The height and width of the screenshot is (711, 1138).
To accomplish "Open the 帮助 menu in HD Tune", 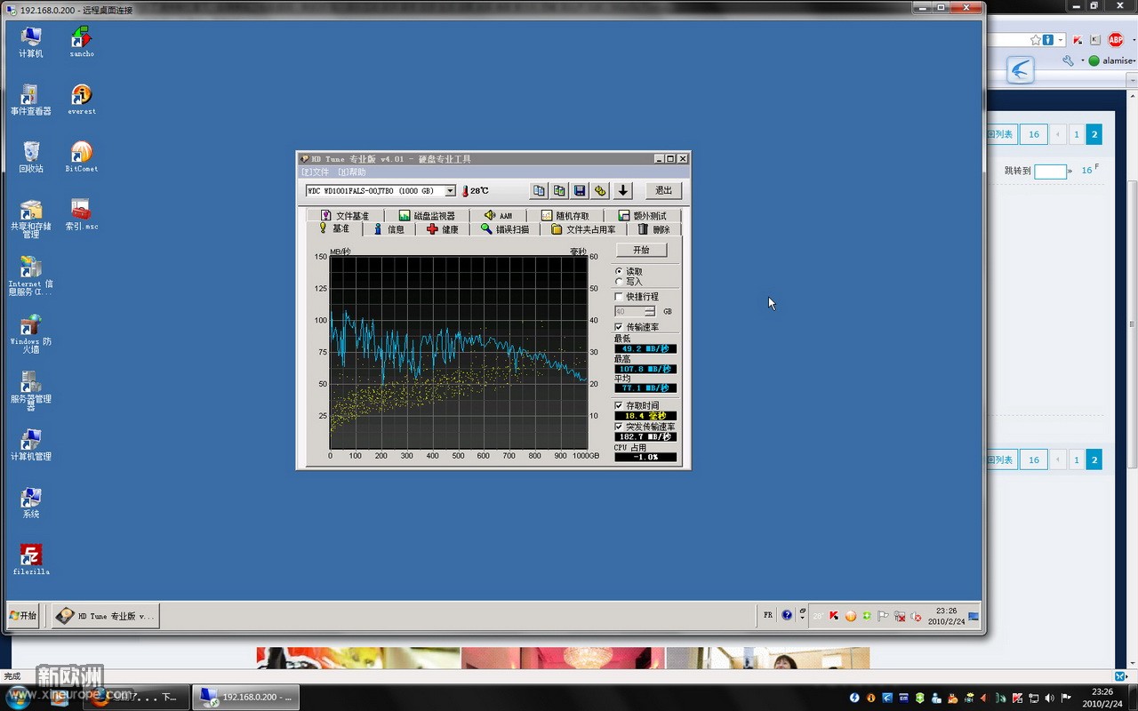I will pyautogui.click(x=351, y=172).
